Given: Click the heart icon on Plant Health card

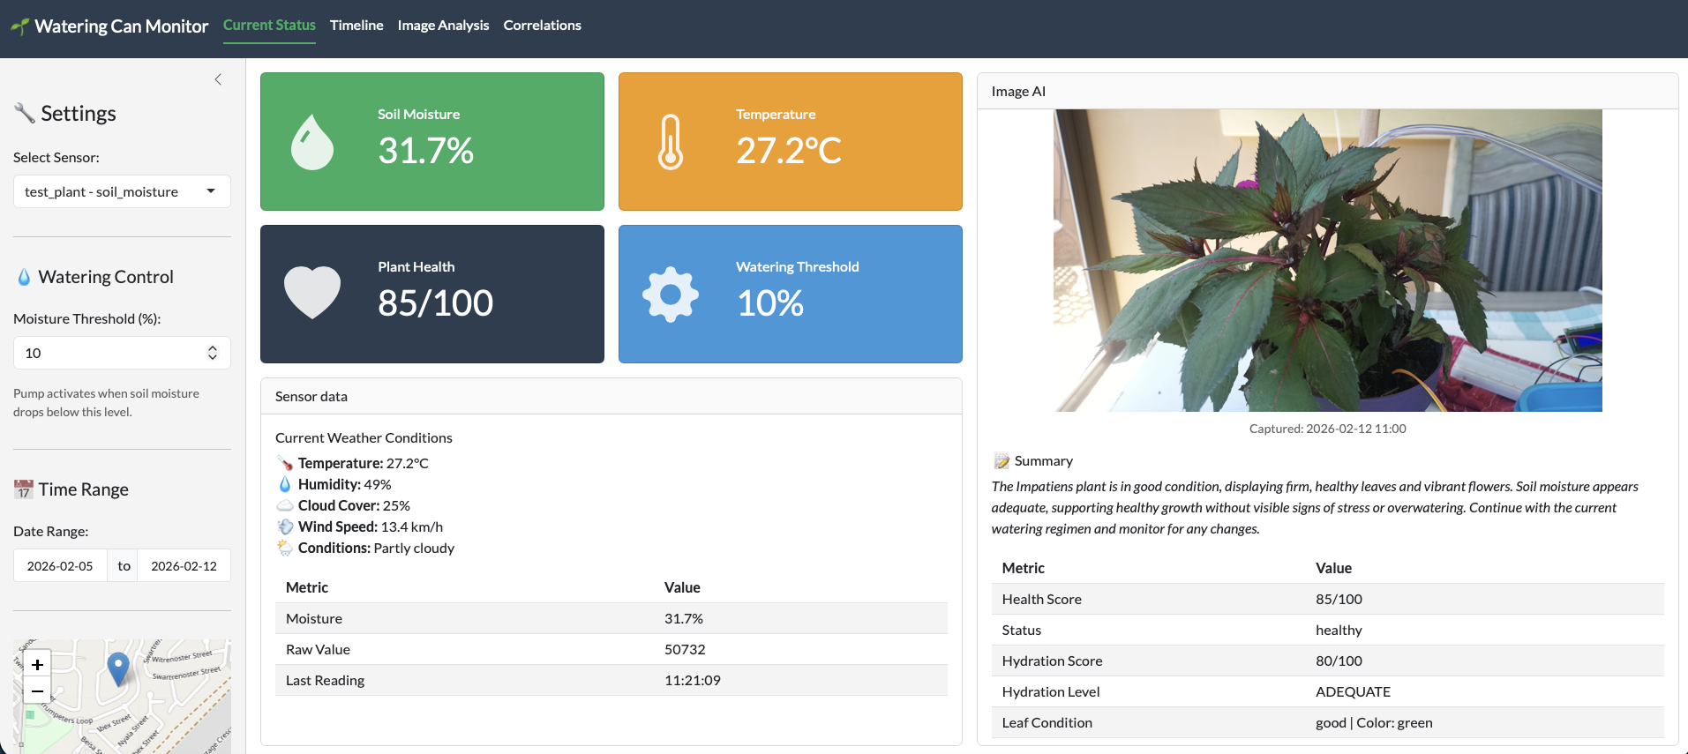Looking at the screenshot, I should 312,292.
